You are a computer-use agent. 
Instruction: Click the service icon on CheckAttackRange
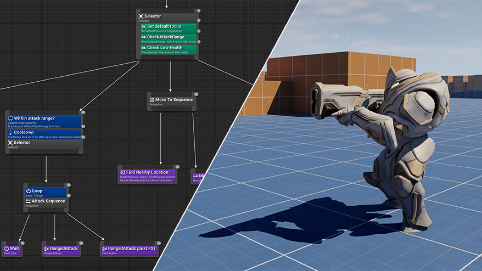(x=144, y=37)
